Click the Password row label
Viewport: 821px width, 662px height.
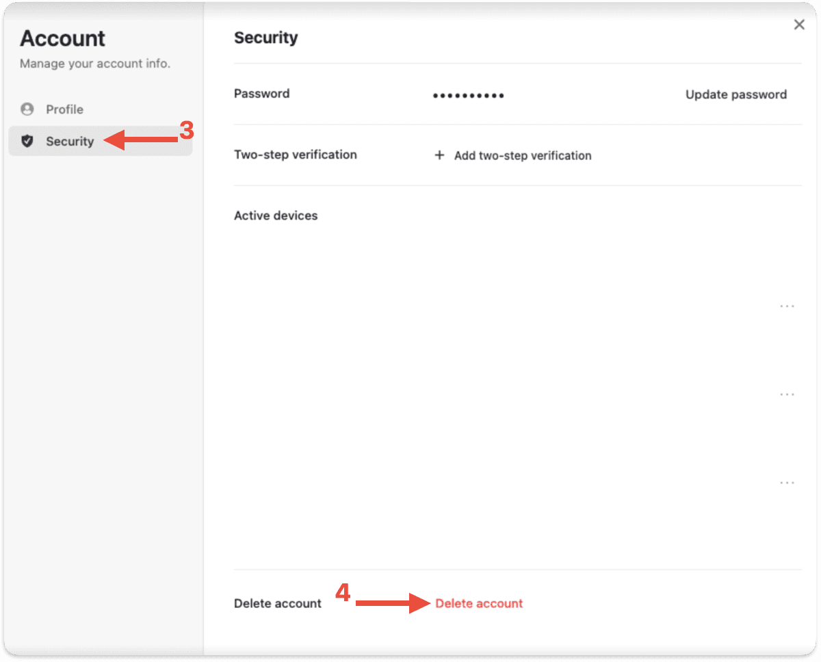[x=261, y=94]
